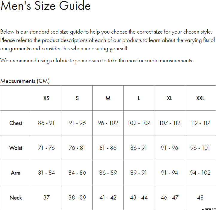Select the XL column header

(x=170, y=98)
